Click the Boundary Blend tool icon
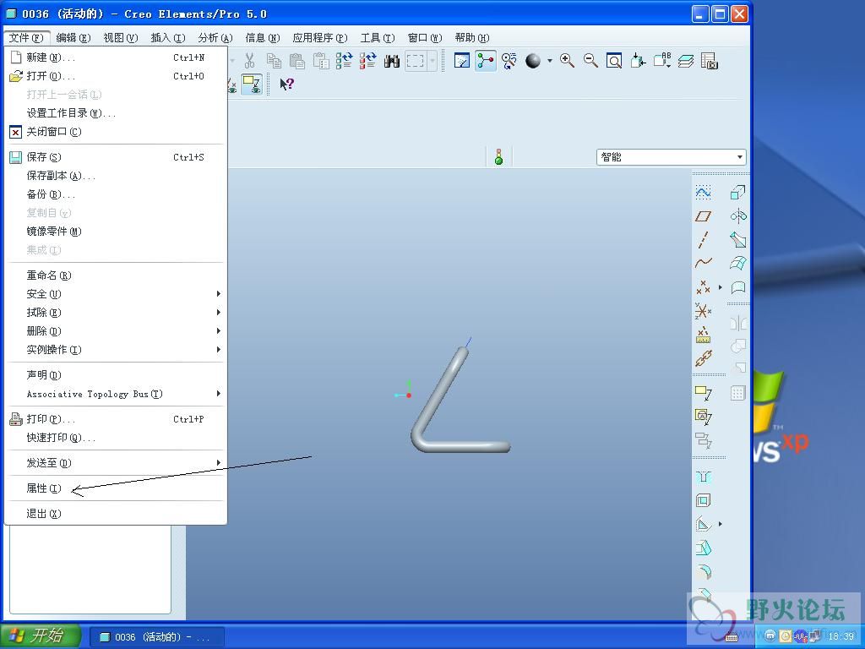The image size is (865, 649). coord(738,264)
